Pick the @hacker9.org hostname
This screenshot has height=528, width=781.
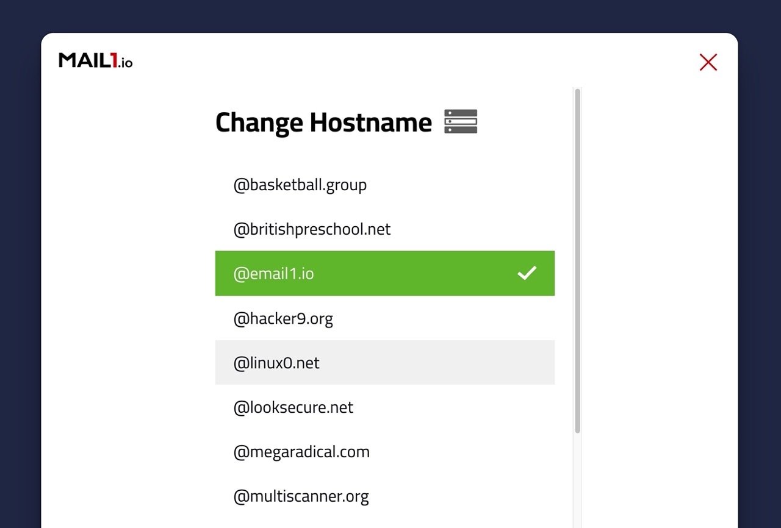point(385,318)
